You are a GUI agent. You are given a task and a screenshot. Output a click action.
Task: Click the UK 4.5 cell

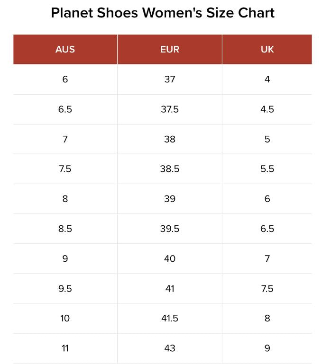[x=267, y=109]
